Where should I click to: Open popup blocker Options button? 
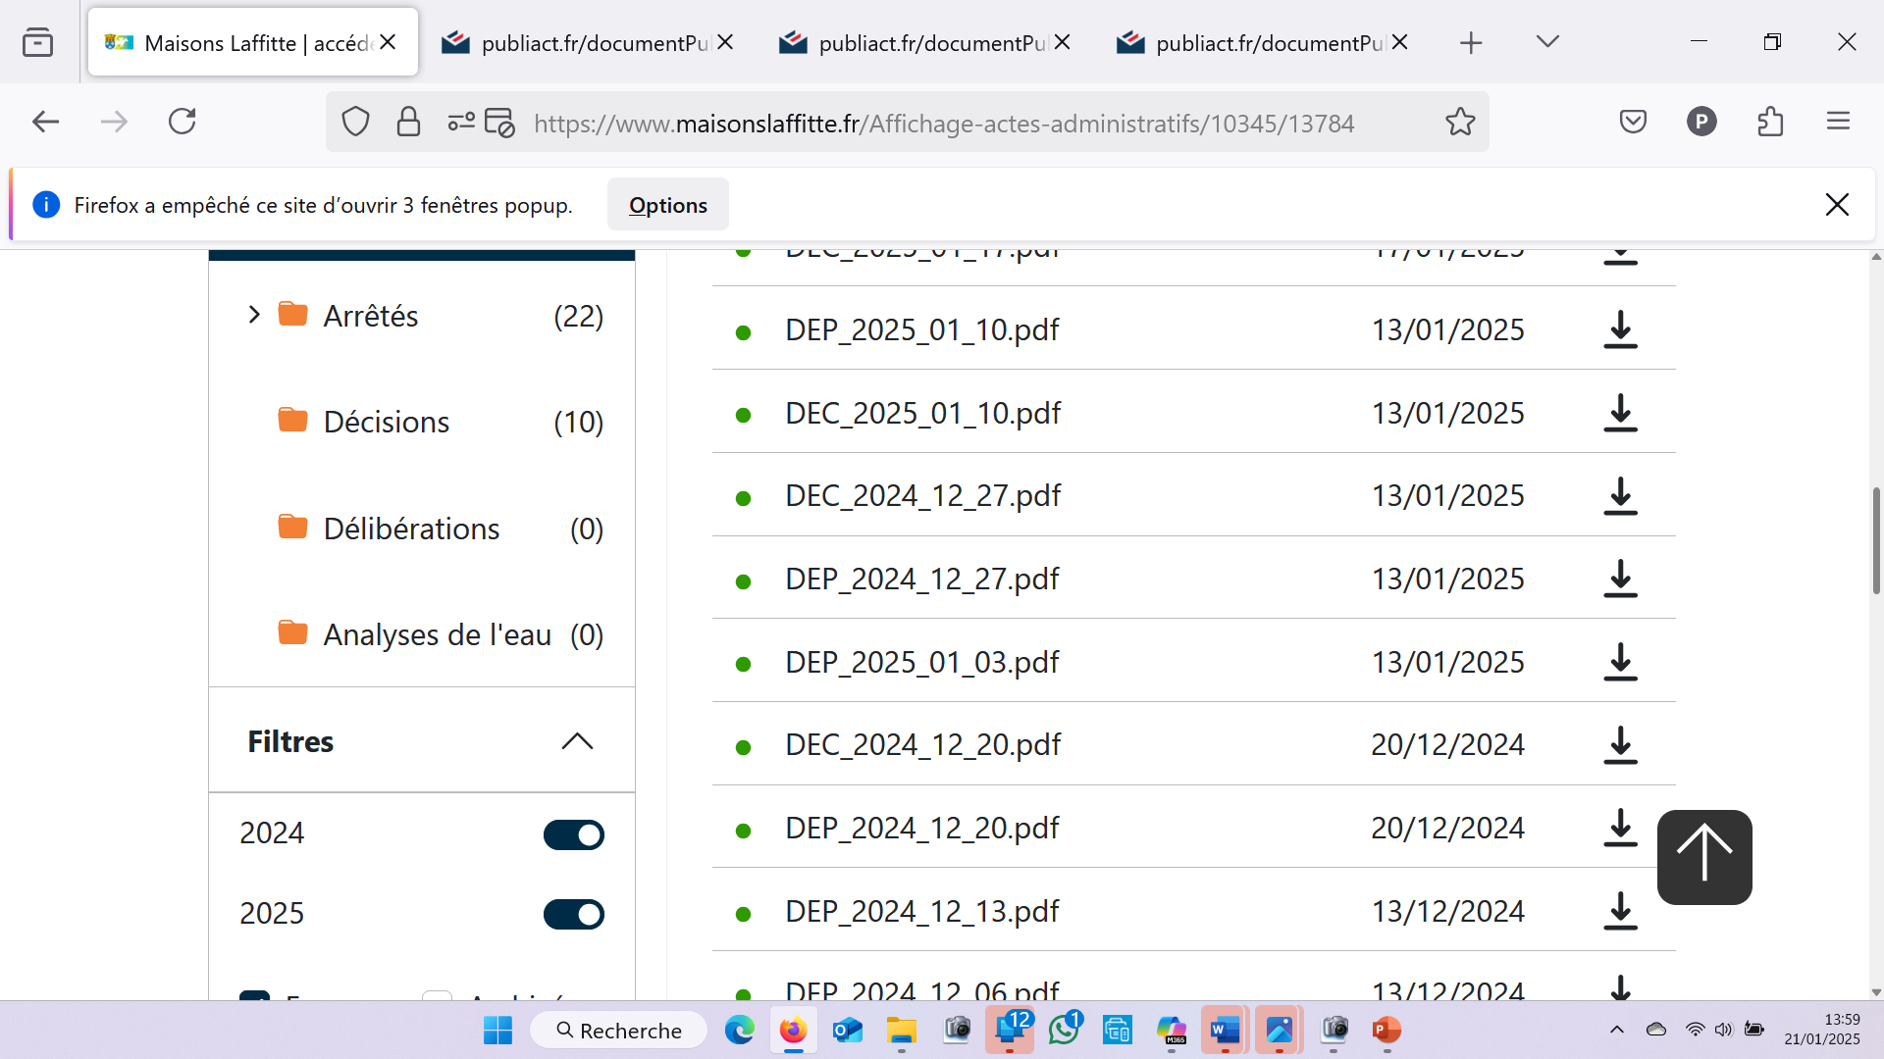667,205
